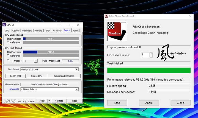Select the Bench tab

click(x=67, y=30)
